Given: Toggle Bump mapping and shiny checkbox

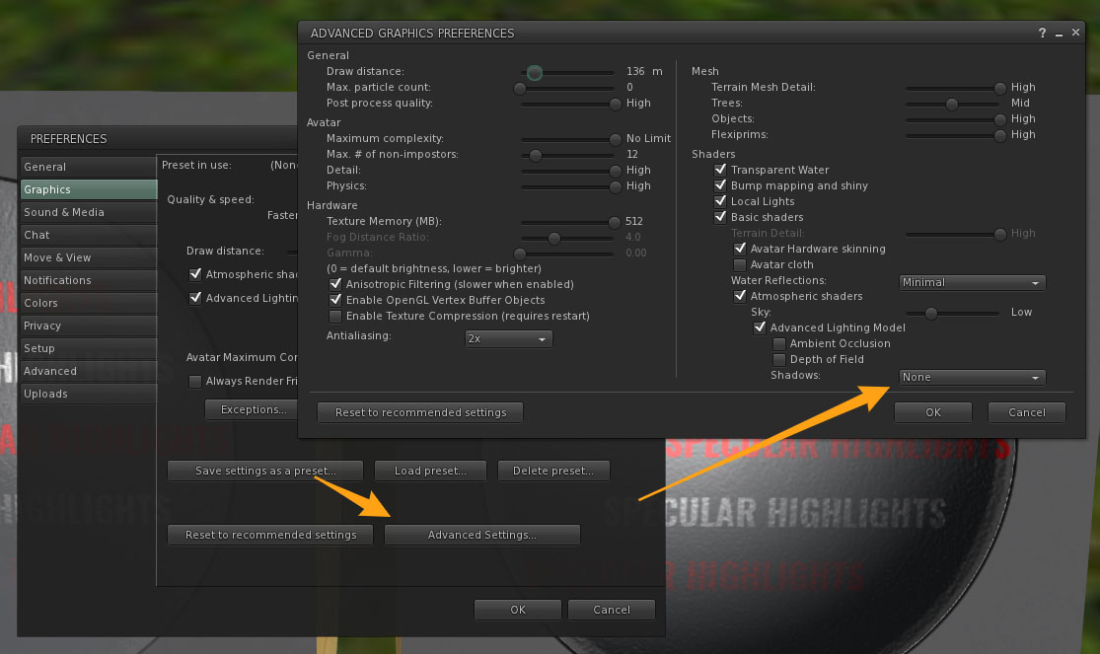Looking at the screenshot, I should point(720,185).
